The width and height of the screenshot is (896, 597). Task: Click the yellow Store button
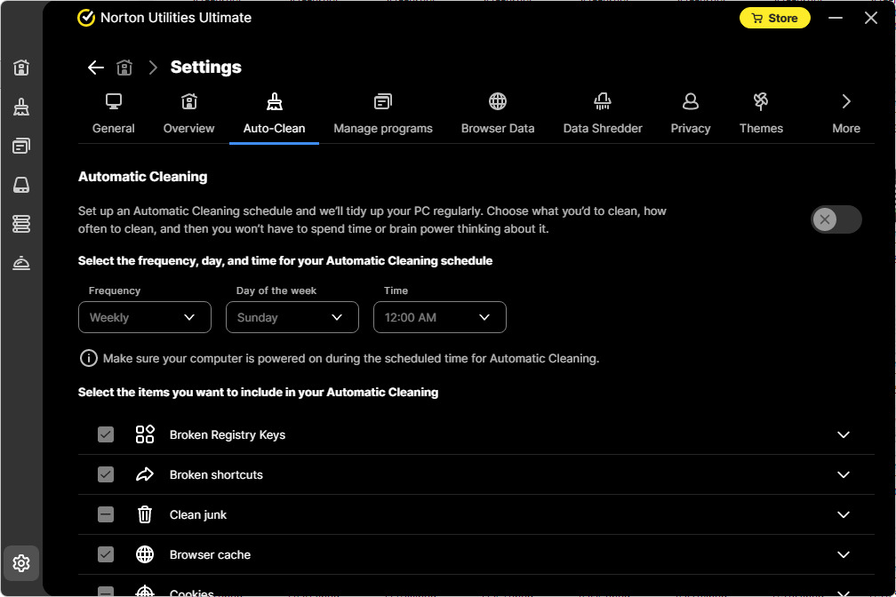click(774, 17)
